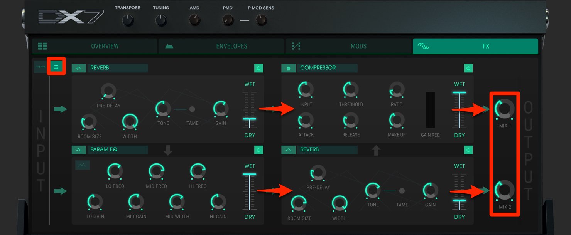Toggle power for the top-left Reverb

[x=258, y=68]
